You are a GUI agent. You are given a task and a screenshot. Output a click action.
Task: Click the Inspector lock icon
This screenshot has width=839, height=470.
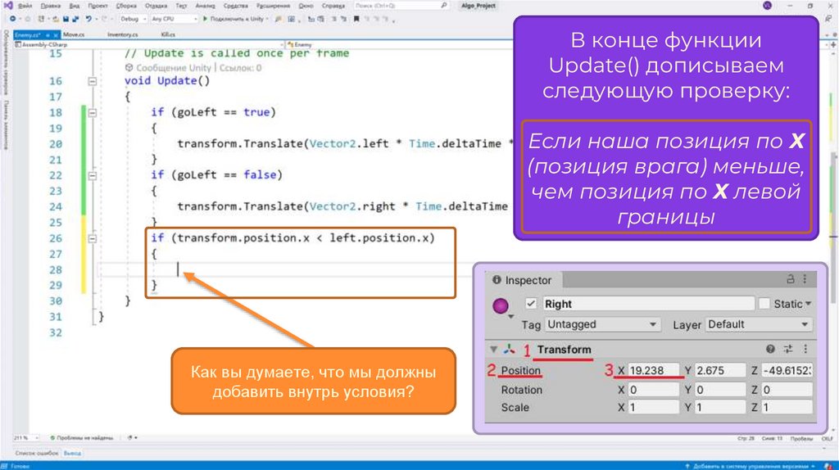790,279
